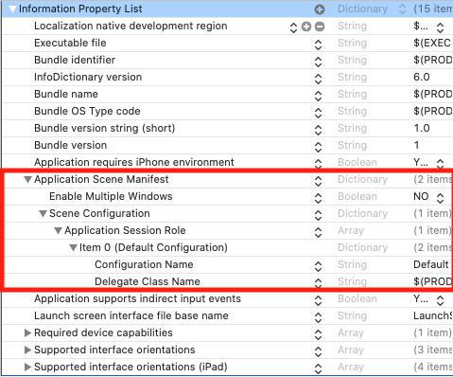Open type selector for Information Property List Dictionary
This screenshot has width=453, height=377.
click(x=402, y=9)
